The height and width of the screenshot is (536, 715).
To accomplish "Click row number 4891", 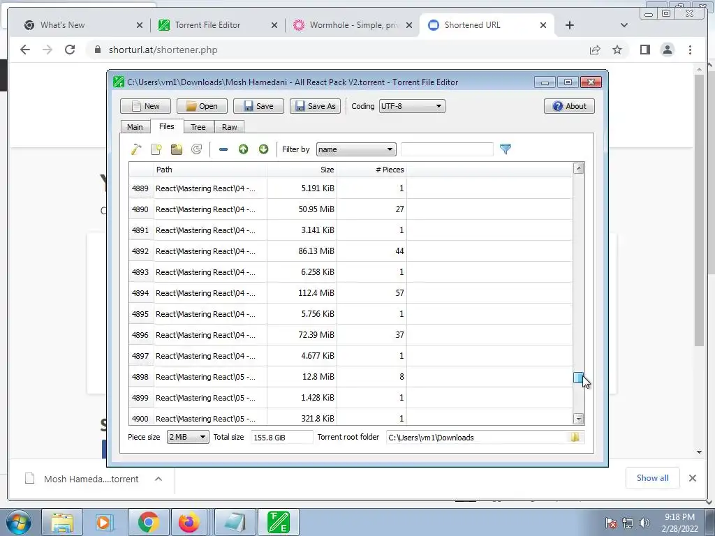I will (x=141, y=230).
